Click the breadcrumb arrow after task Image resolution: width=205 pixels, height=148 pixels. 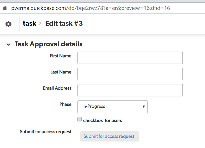[x=40, y=23]
